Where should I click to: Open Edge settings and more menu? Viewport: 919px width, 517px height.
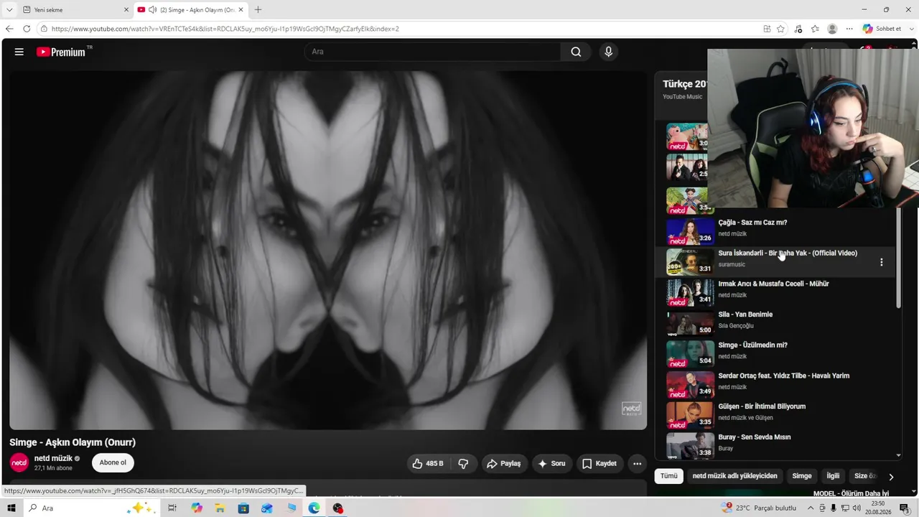click(849, 29)
